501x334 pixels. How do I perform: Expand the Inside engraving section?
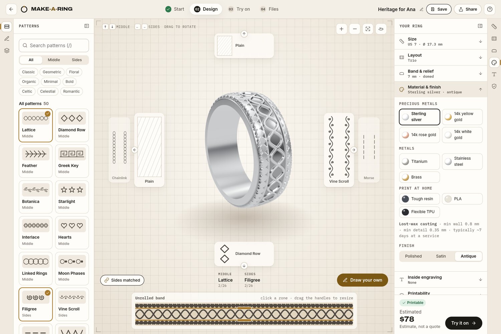pos(441,280)
